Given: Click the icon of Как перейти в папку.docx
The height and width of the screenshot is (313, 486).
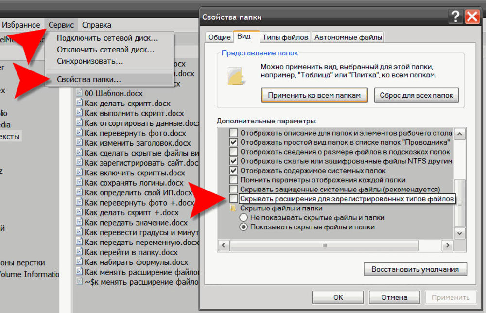Looking at the screenshot, I should click(x=79, y=252).
